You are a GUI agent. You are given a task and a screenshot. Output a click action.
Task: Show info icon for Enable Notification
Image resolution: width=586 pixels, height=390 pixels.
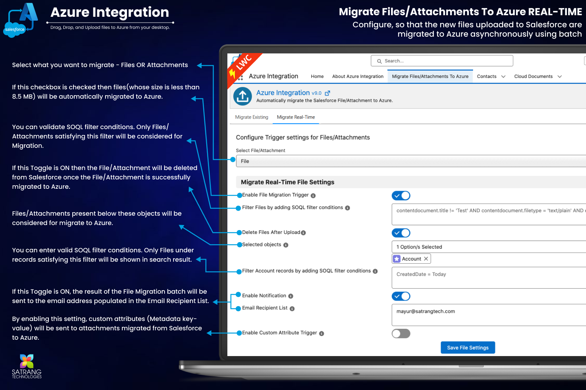[291, 296]
